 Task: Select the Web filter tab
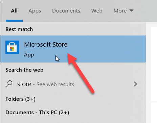coord(97,11)
